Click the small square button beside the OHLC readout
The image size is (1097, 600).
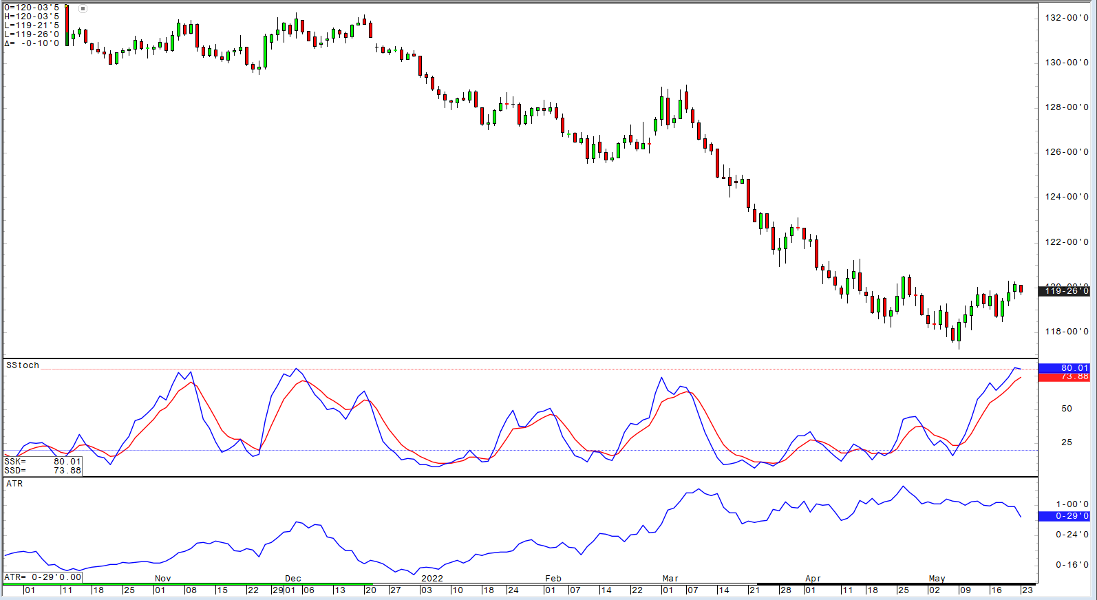pos(83,9)
